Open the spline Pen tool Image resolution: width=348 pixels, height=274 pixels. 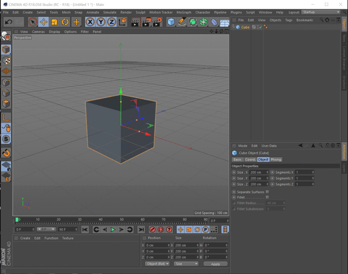(182, 22)
